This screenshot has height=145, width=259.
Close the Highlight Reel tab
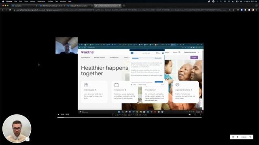tap(92, 6)
